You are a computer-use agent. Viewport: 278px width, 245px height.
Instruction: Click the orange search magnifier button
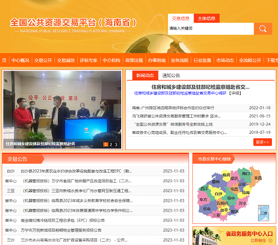[263, 29]
